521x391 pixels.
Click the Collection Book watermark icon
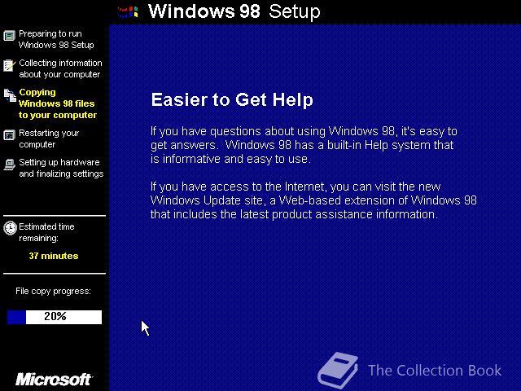pyautogui.click(x=338, y=370)
